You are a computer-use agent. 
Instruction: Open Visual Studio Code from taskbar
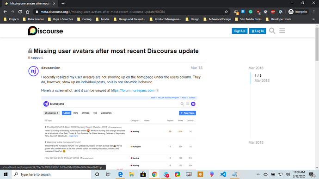pos(223,174)
